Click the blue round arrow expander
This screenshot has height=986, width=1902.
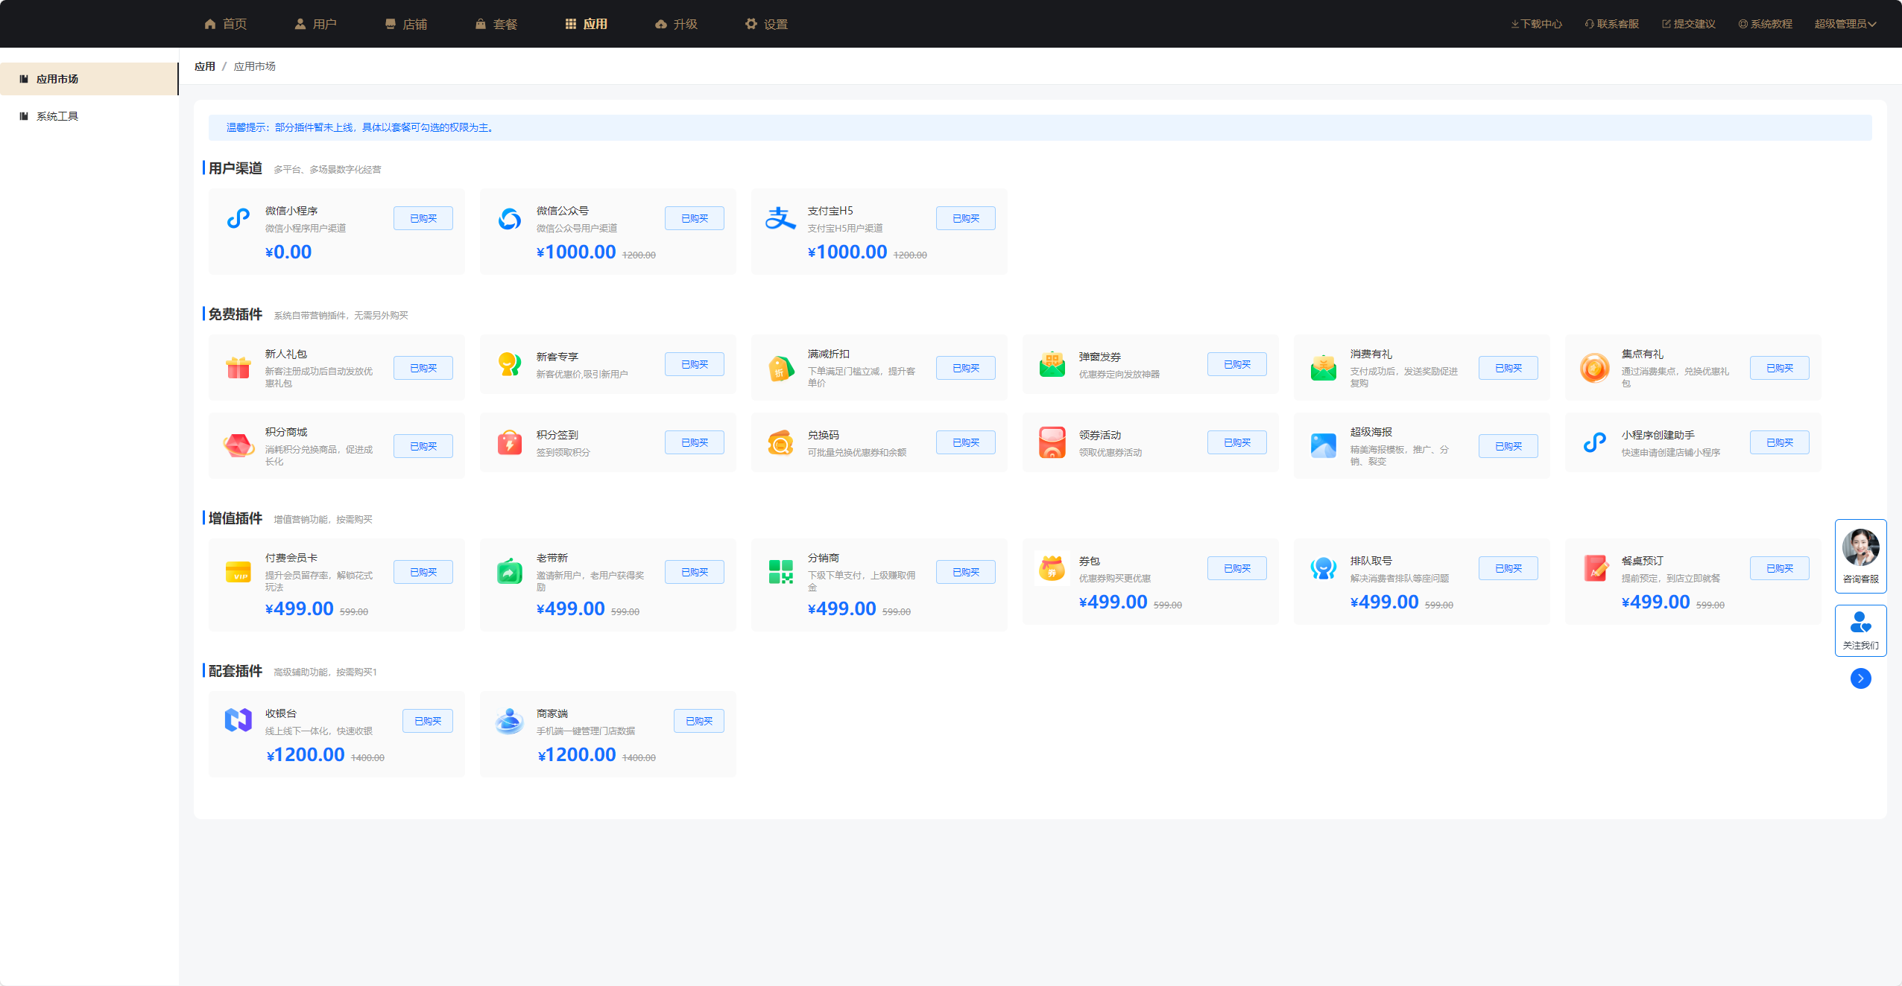tap(1860, 678)
